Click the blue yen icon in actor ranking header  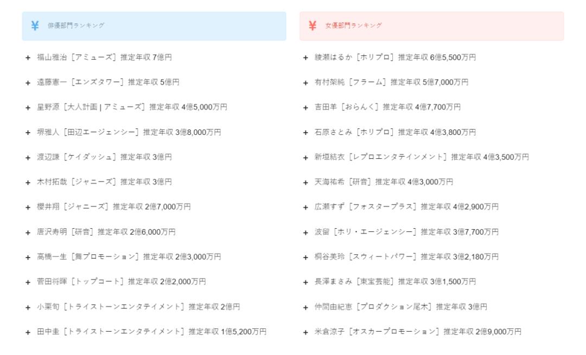(35, 26)
